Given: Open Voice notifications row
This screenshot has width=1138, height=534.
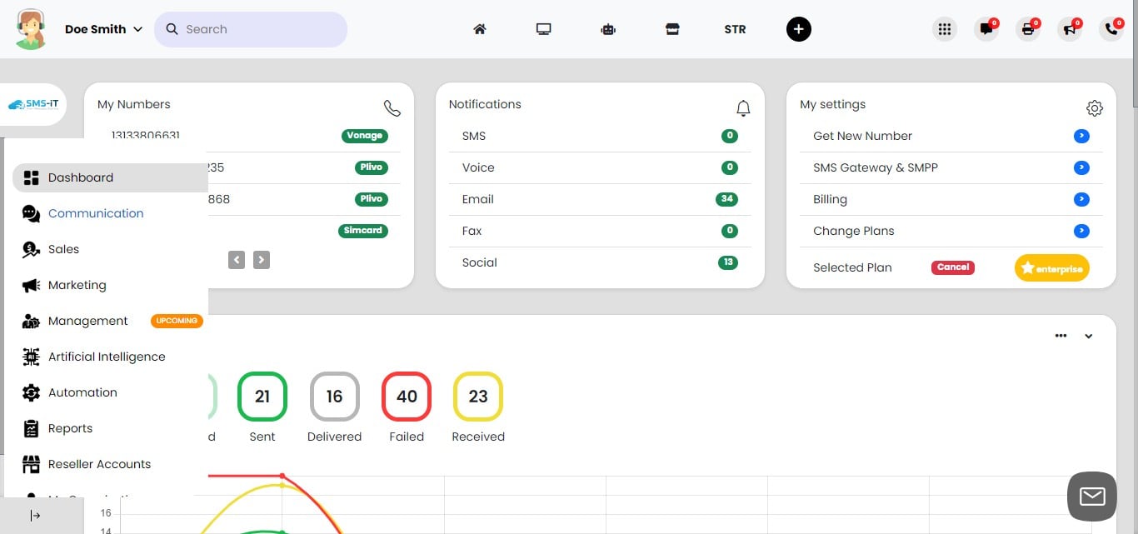Looking at the screenshot, I should (x=600, y=167).
